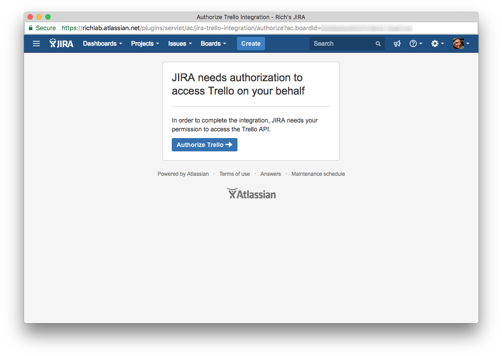The width and height of the screenshot is (502, 356).
Task: Go to the JIRA logo home
Action: pos(61,43)
